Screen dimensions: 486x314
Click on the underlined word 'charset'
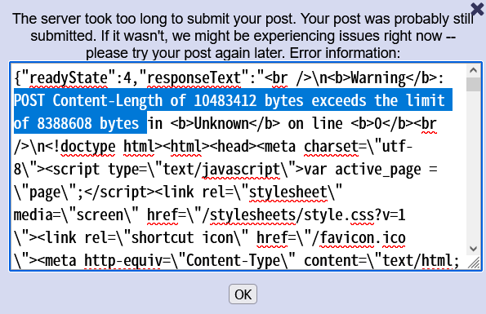click(x=331, y=146)
